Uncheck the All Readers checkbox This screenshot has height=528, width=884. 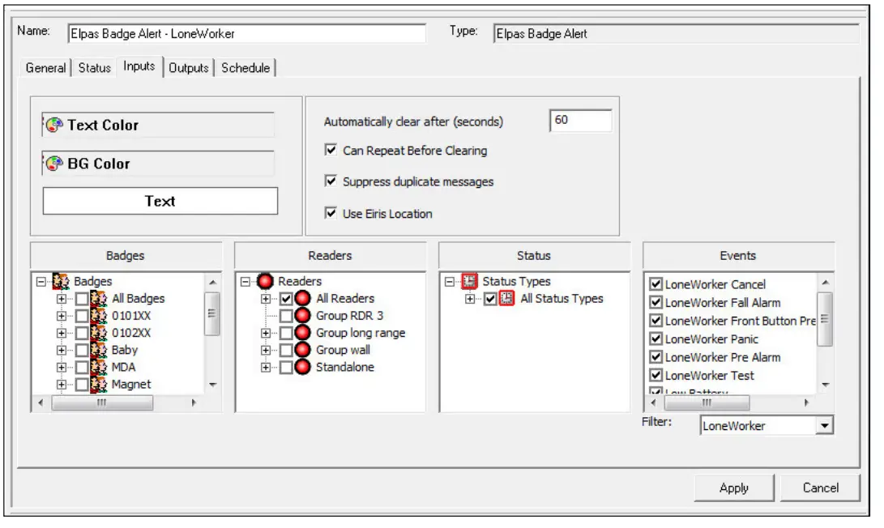286,299
